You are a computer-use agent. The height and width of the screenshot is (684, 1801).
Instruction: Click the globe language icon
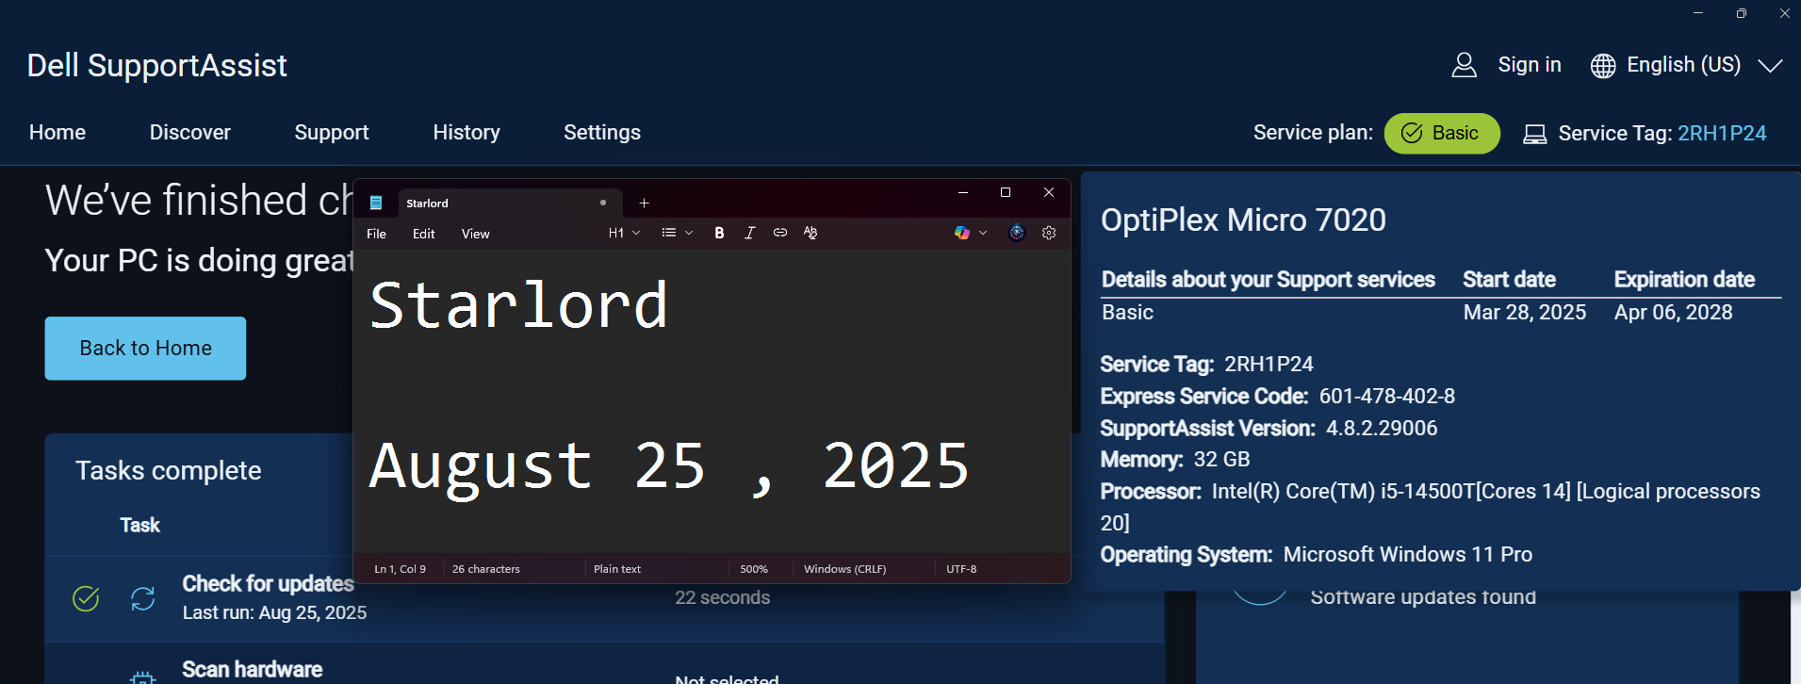point(1602,65)
